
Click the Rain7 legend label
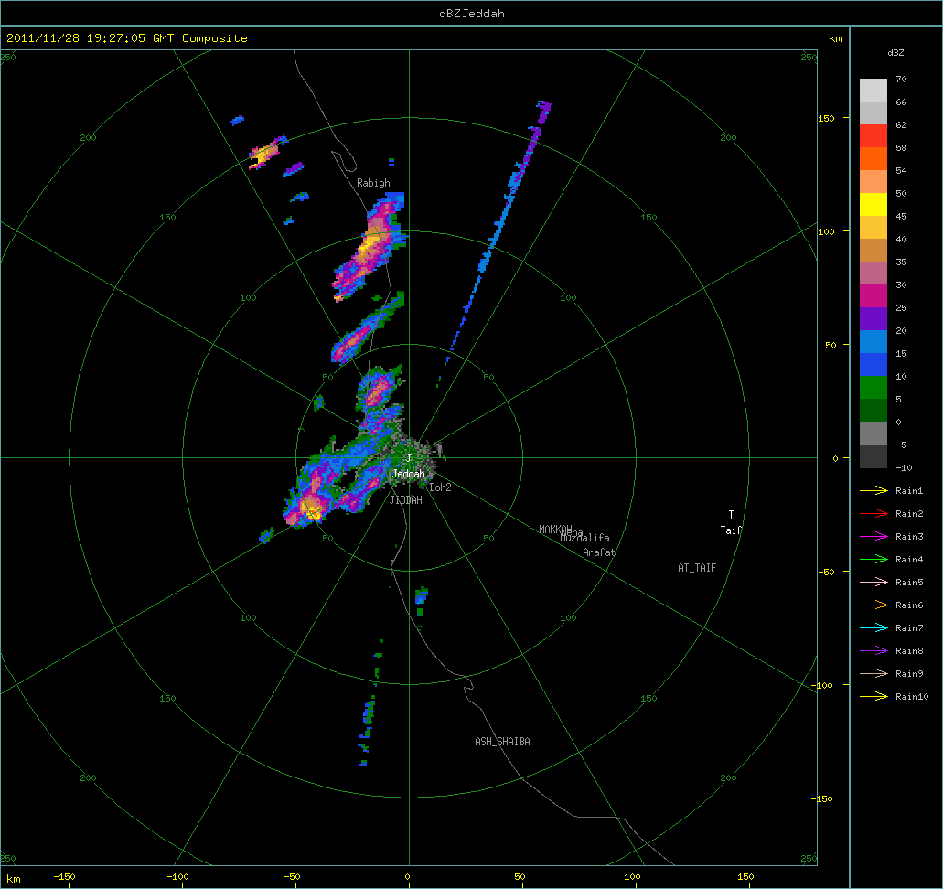pyautogui.click(x=909, y=628)
